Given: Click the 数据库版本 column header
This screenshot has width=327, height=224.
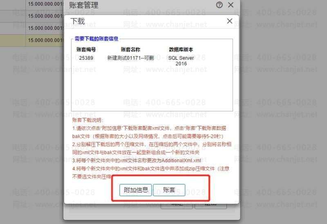Looking at the screenshot, I should [181, 49].
